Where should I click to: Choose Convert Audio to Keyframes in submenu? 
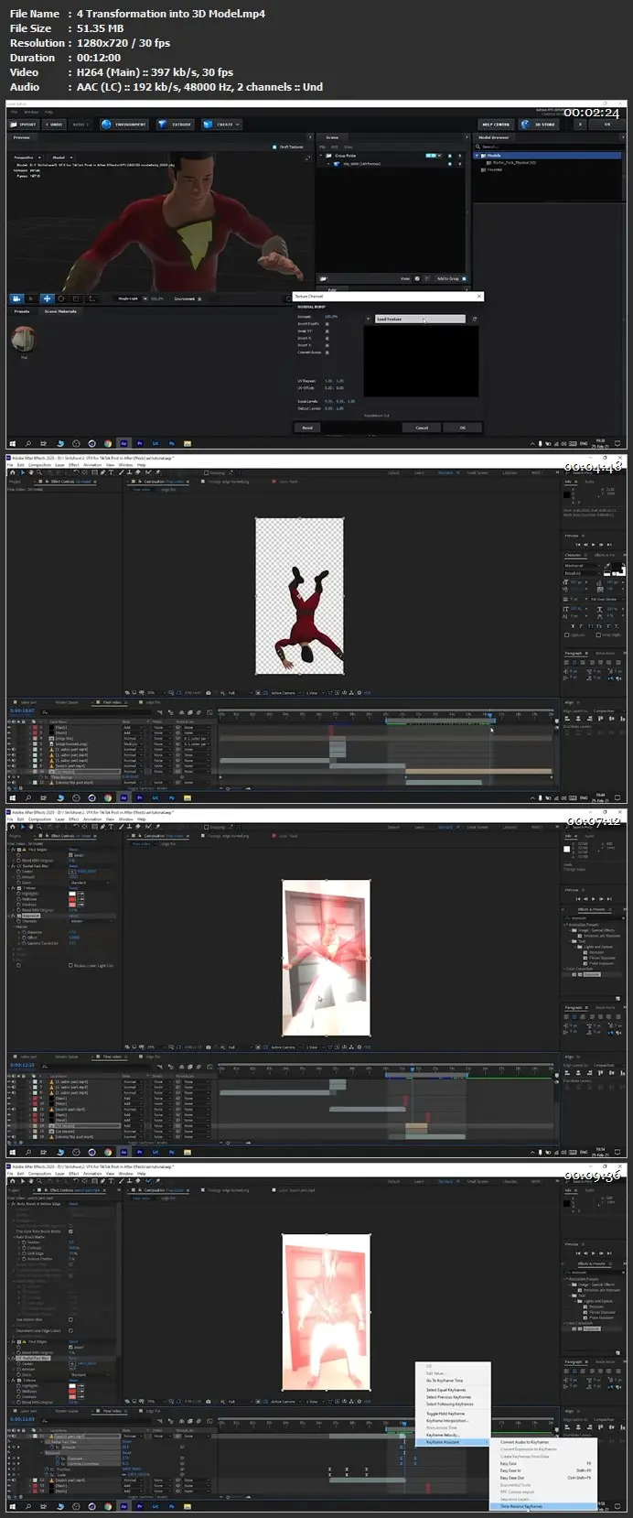tap(524, 1442)
